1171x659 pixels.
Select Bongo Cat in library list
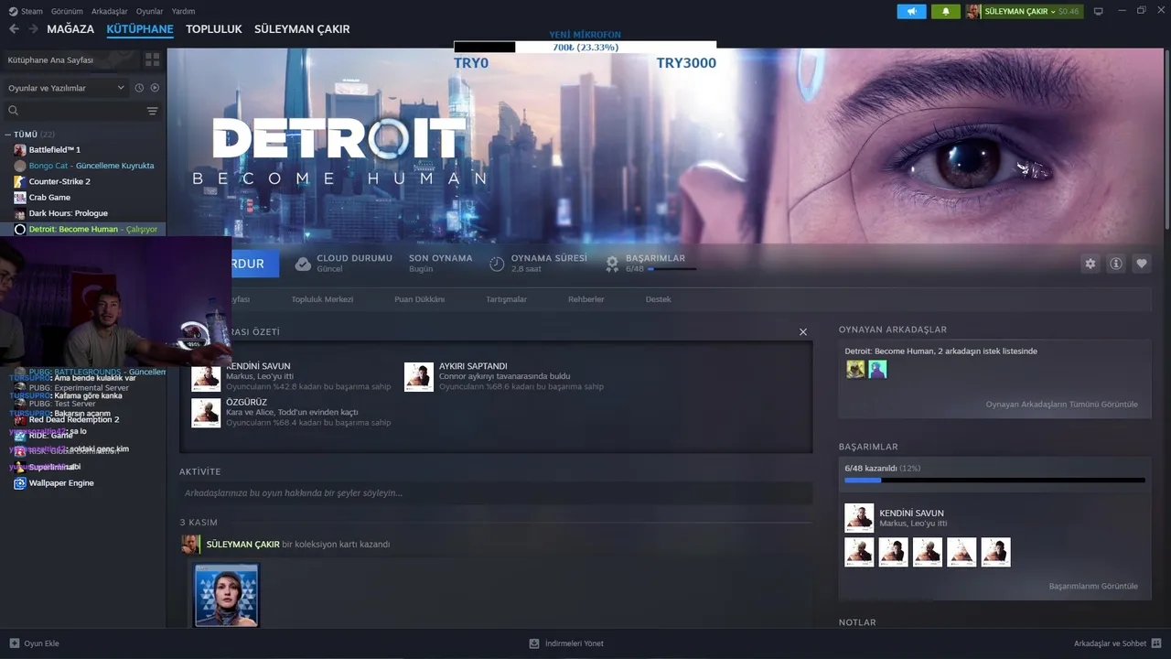[x=83, y=166]
